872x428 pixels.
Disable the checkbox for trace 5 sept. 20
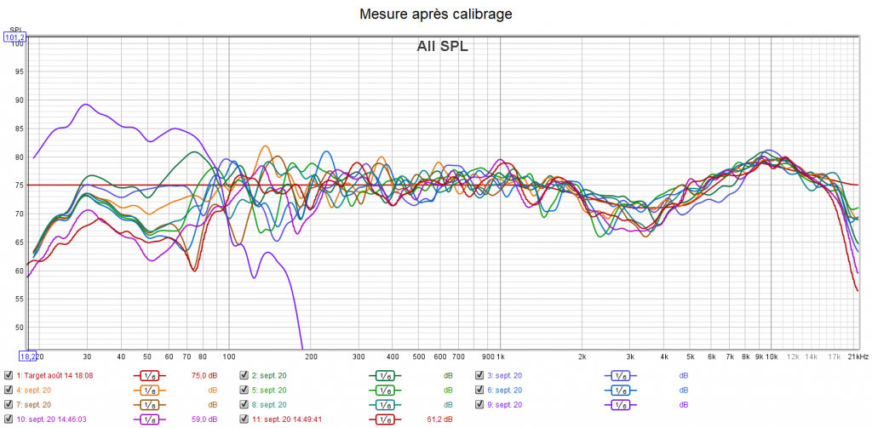[244, 390]
